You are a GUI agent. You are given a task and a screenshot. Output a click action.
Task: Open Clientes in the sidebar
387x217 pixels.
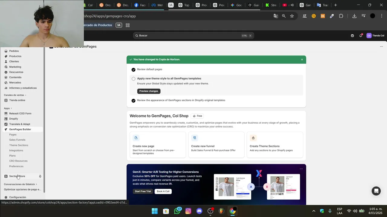coord(14,61)
